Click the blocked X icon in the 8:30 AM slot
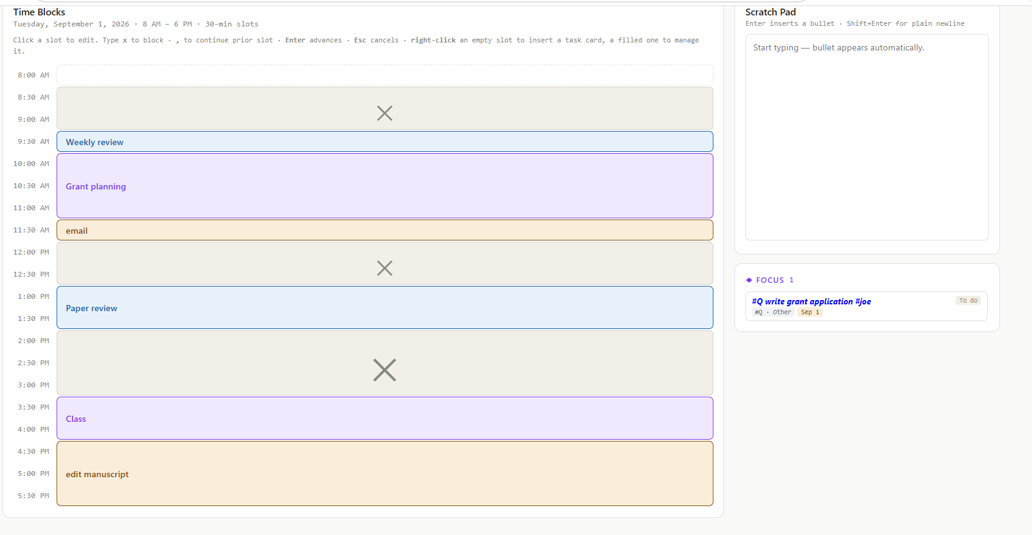 click(x=384, y=113)
